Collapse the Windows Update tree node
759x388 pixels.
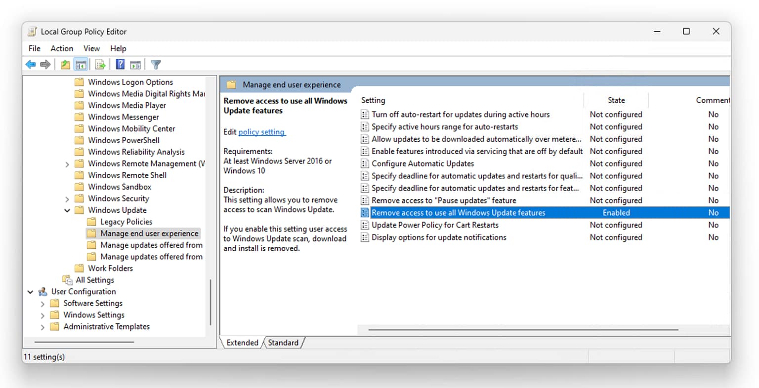coord(68,210)
